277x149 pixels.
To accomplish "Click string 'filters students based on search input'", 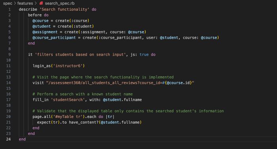I will (80, 54).
